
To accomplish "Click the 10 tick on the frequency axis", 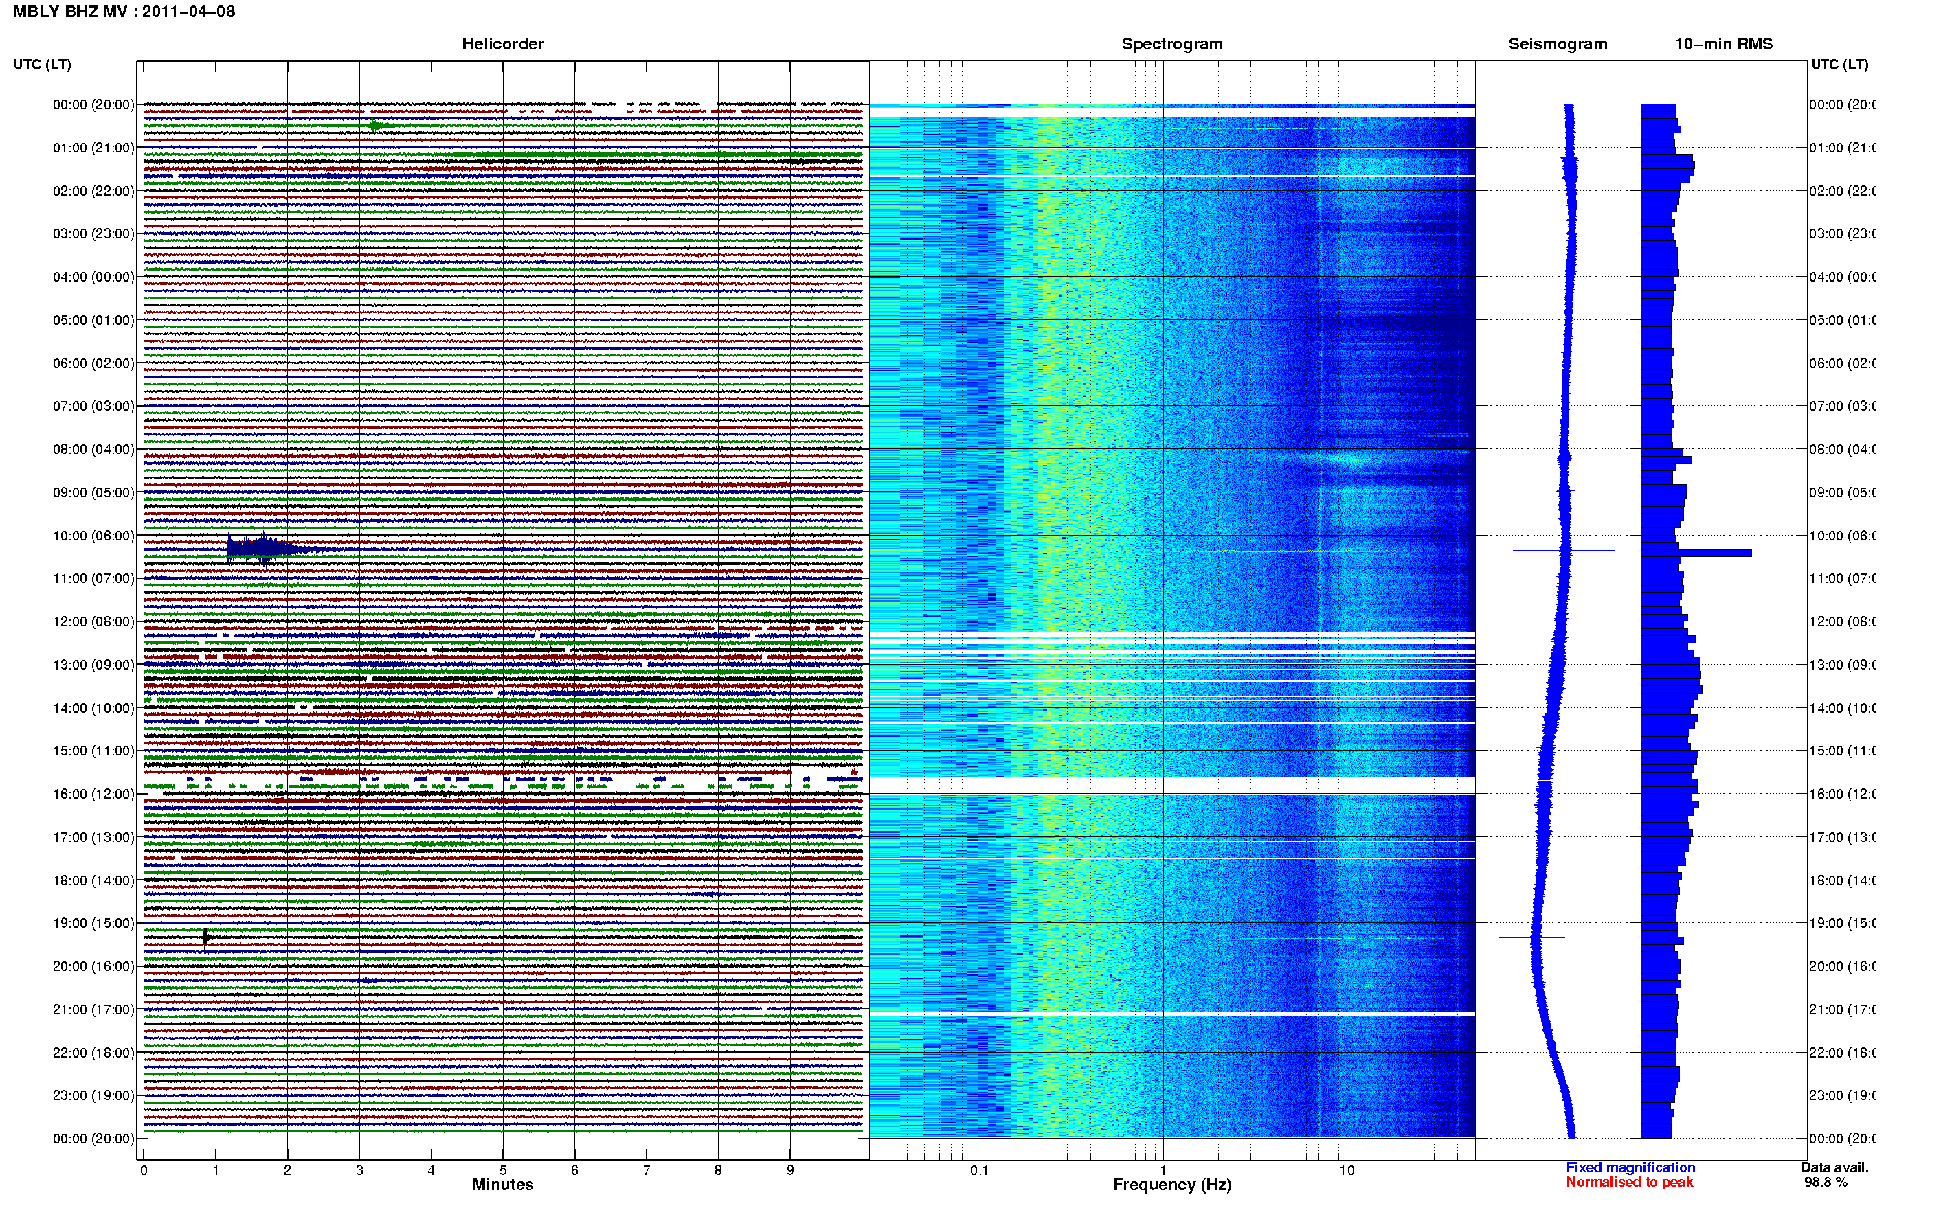I will point(1347,1170).
